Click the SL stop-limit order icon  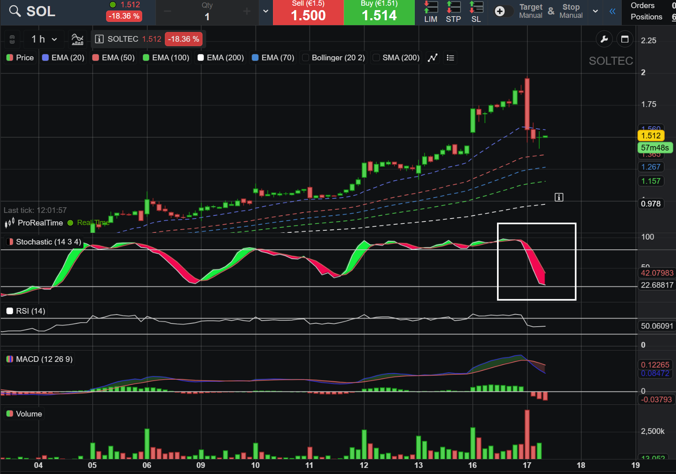coord(476,12)
